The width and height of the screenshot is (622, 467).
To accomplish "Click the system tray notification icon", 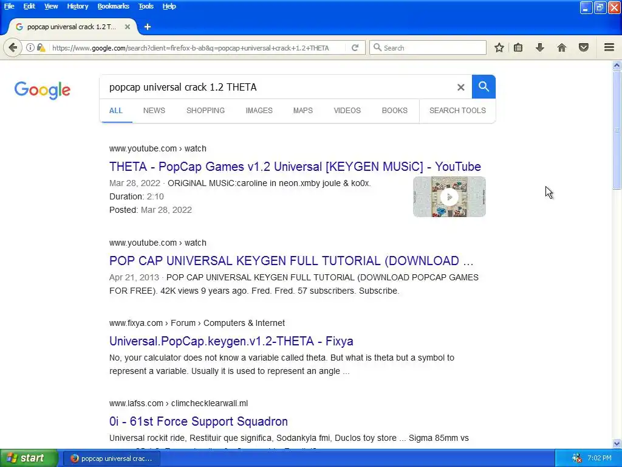I will pyautogui.click(x=576, y=458).
